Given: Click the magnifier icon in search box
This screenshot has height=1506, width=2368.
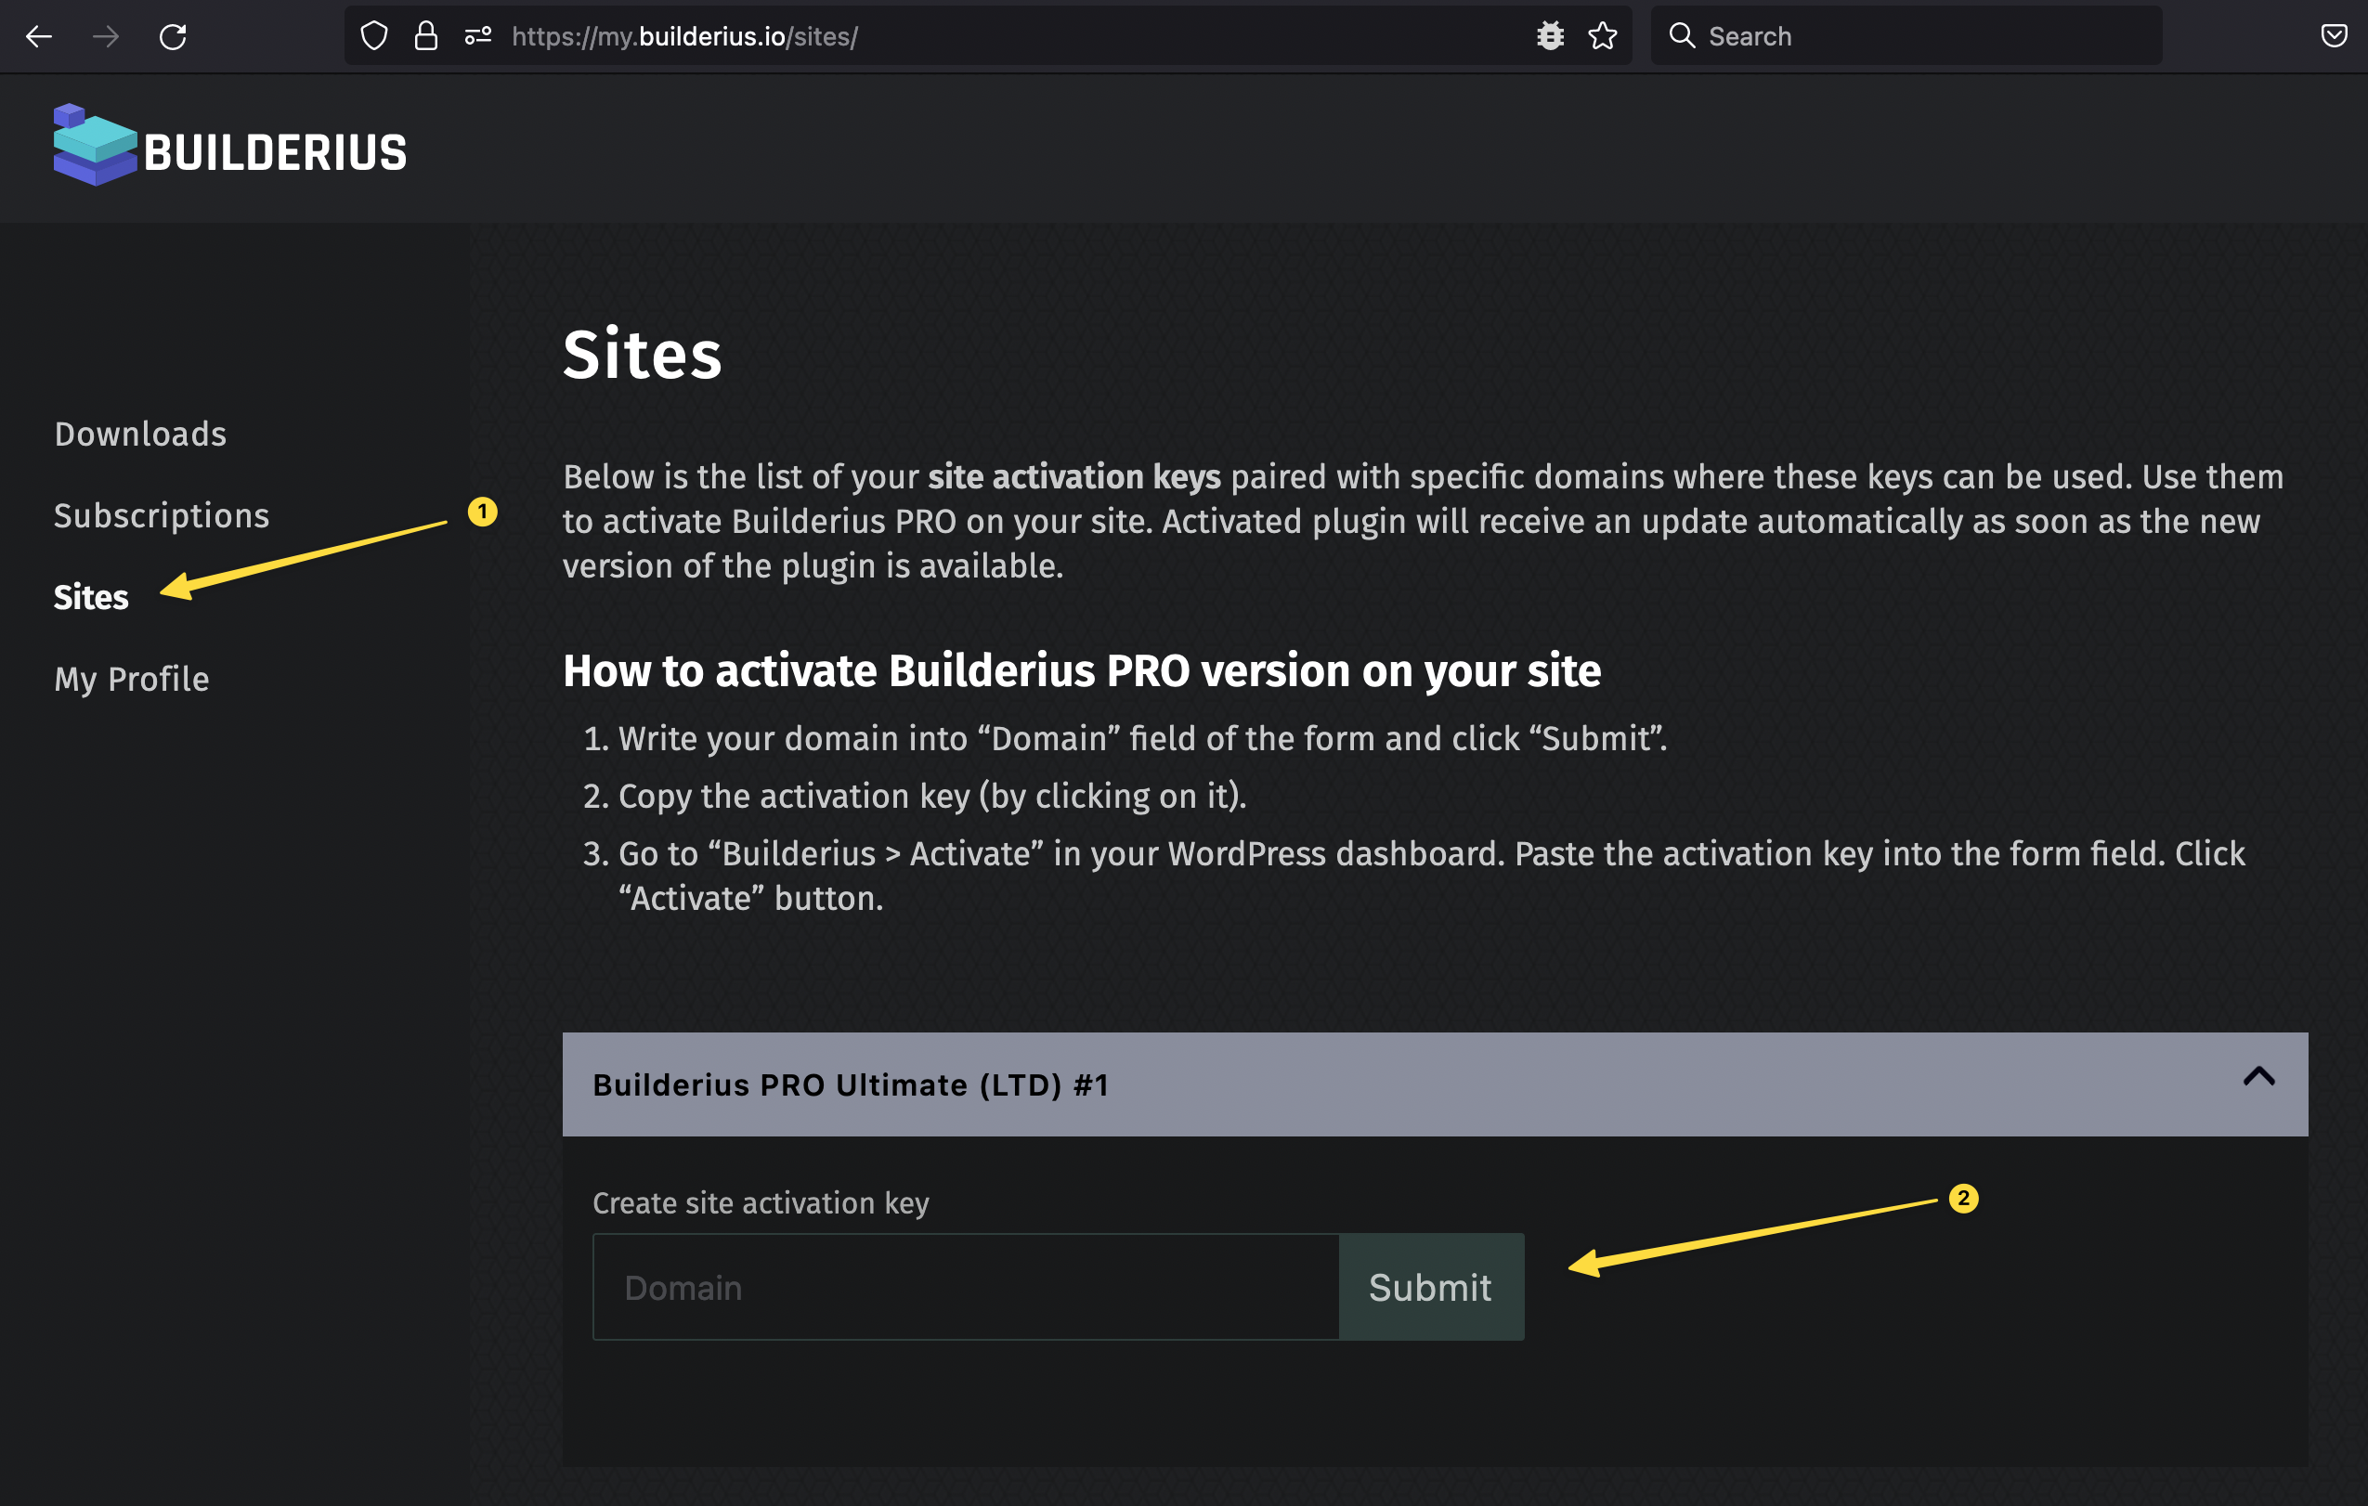Looking at the screenshot, I should pos(1682,36).
